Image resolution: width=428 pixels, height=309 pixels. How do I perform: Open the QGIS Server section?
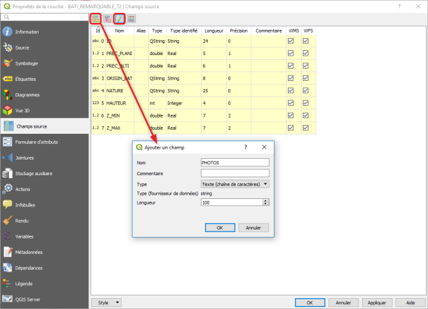pyautogui.click(x=44, y=299)
